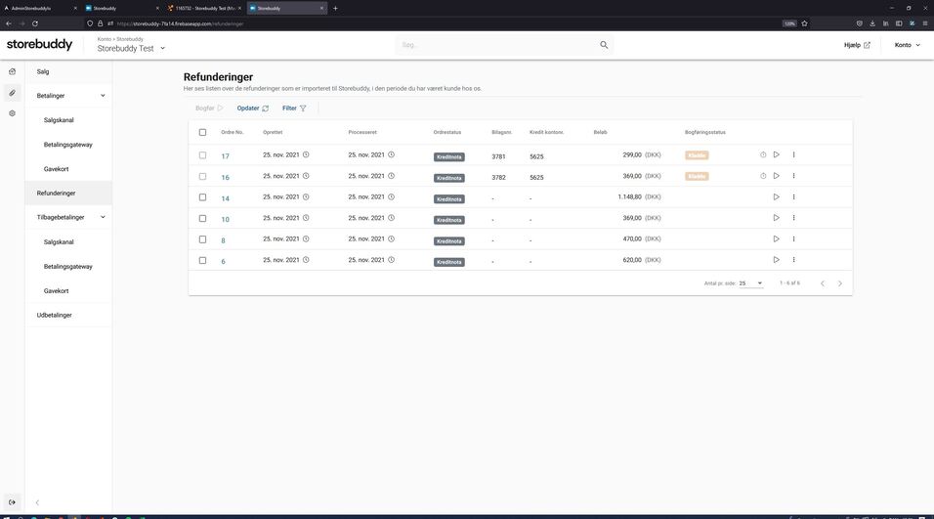Go to Gavekort under Betalinger
The width and height of the screenshot is (934, 519).
pyautogui.click(x=57, y=169)
